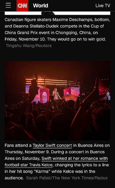The image size is (115, 188).
Task: Open the World section heading
Action: [40, 5]
